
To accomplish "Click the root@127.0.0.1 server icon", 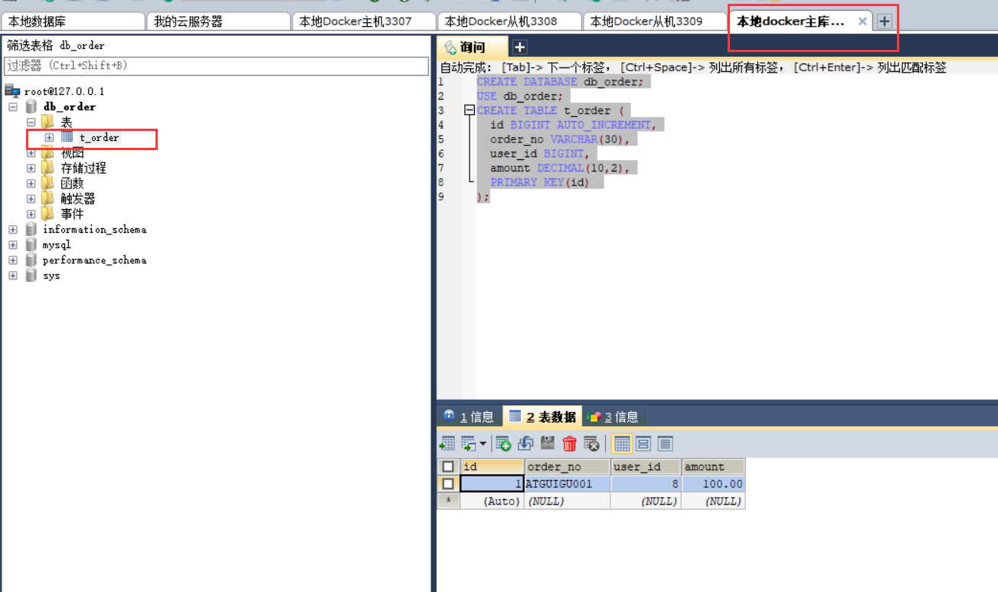I will [12, 91].
